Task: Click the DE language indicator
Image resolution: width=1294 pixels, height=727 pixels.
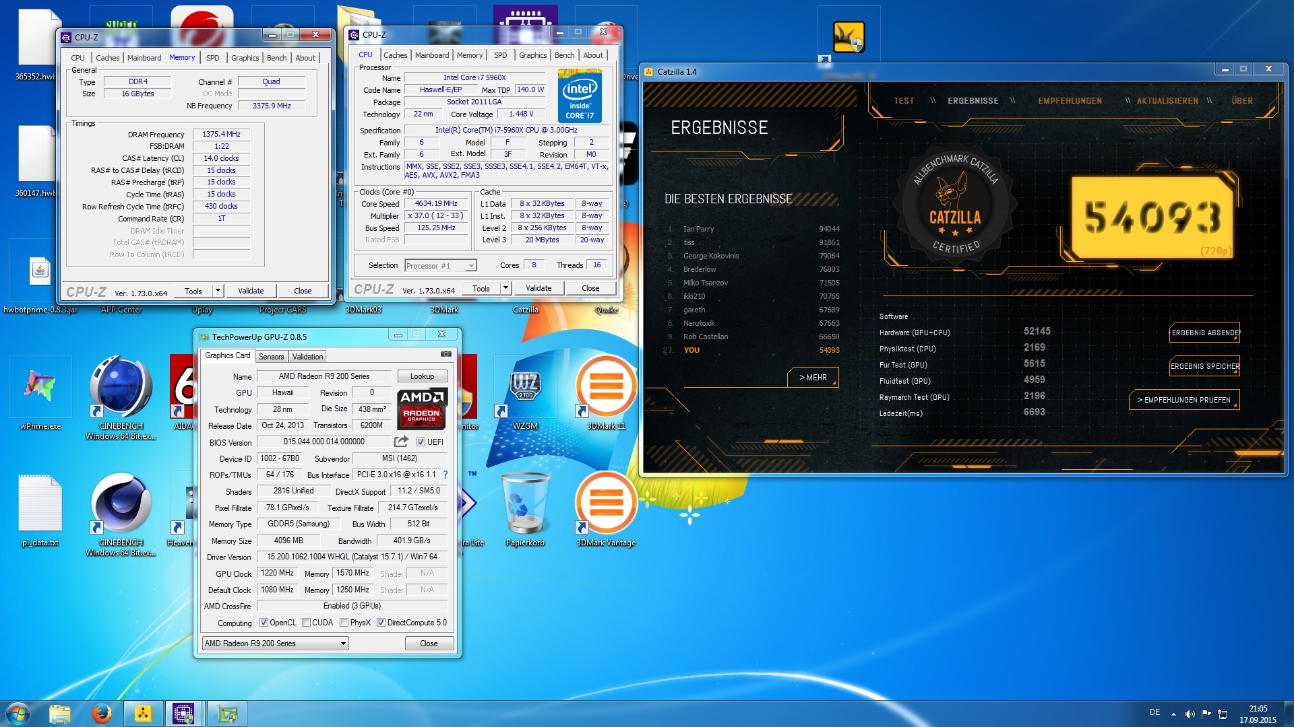Action: [x=1154, y=712]
